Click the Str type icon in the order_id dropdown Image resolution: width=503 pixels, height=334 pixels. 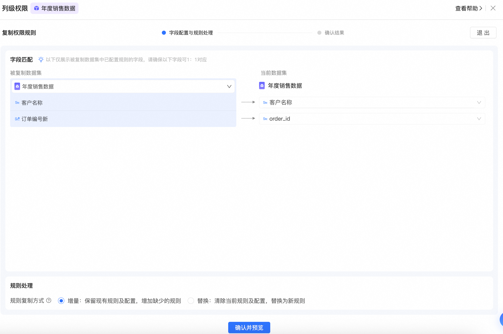tap(265, 119)
